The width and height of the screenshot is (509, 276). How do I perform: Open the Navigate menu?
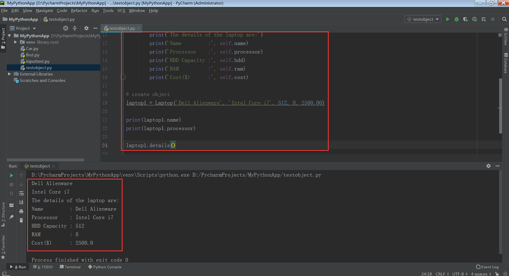point(44,10)
